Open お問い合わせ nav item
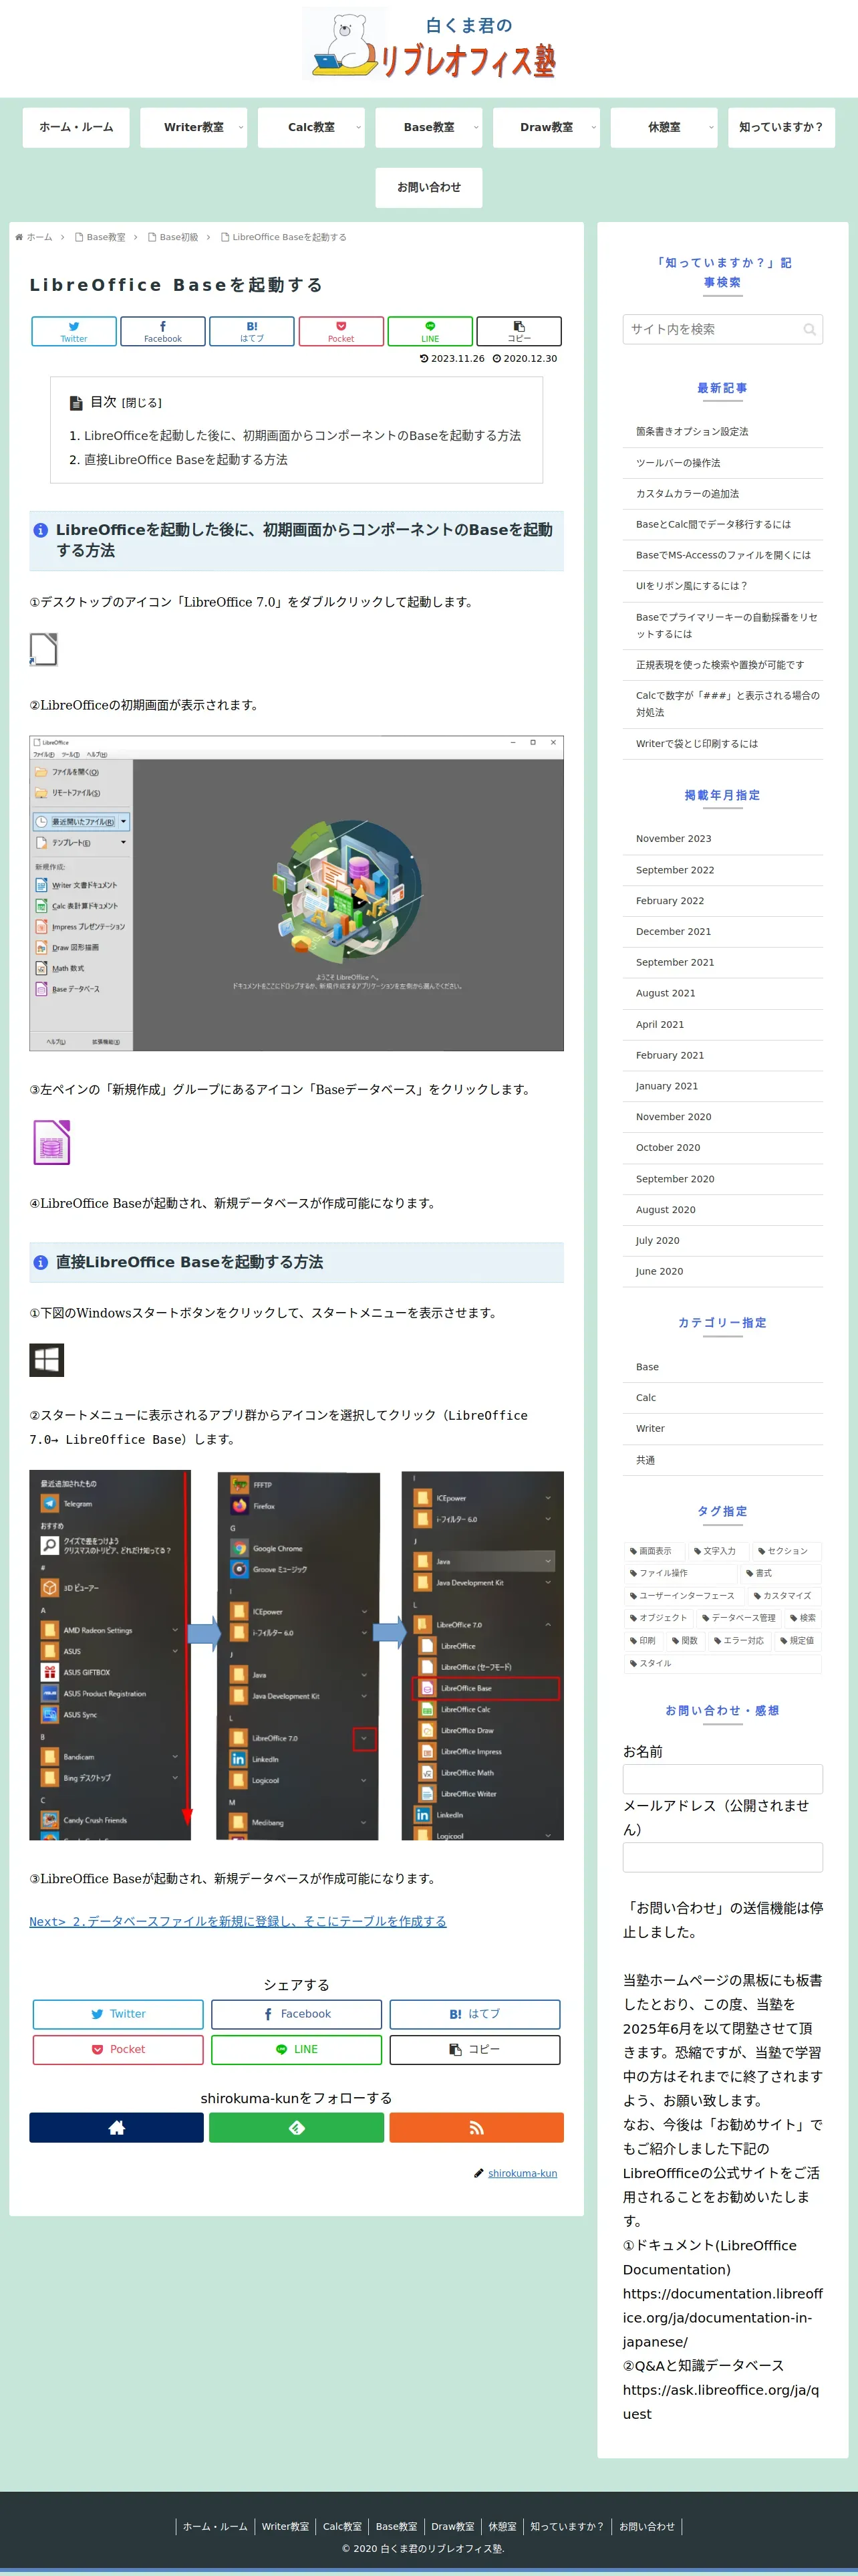Image resolution: width=858 pixels, height=2576 pixels. point(430,187)
